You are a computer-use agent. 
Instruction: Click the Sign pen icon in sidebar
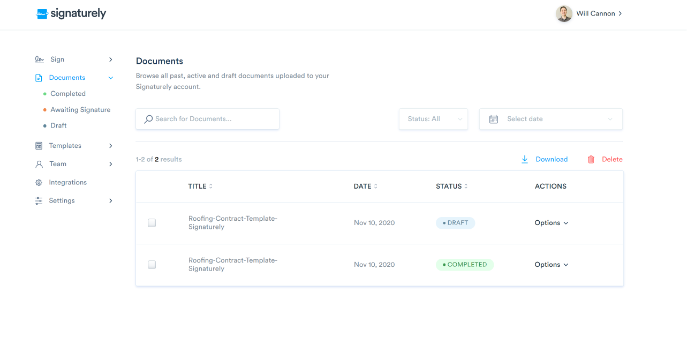point(39,59)
